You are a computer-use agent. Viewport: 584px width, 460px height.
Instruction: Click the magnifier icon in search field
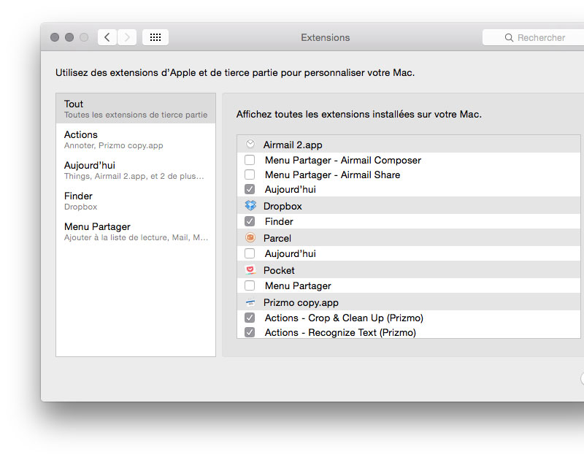tap(509, 38)
